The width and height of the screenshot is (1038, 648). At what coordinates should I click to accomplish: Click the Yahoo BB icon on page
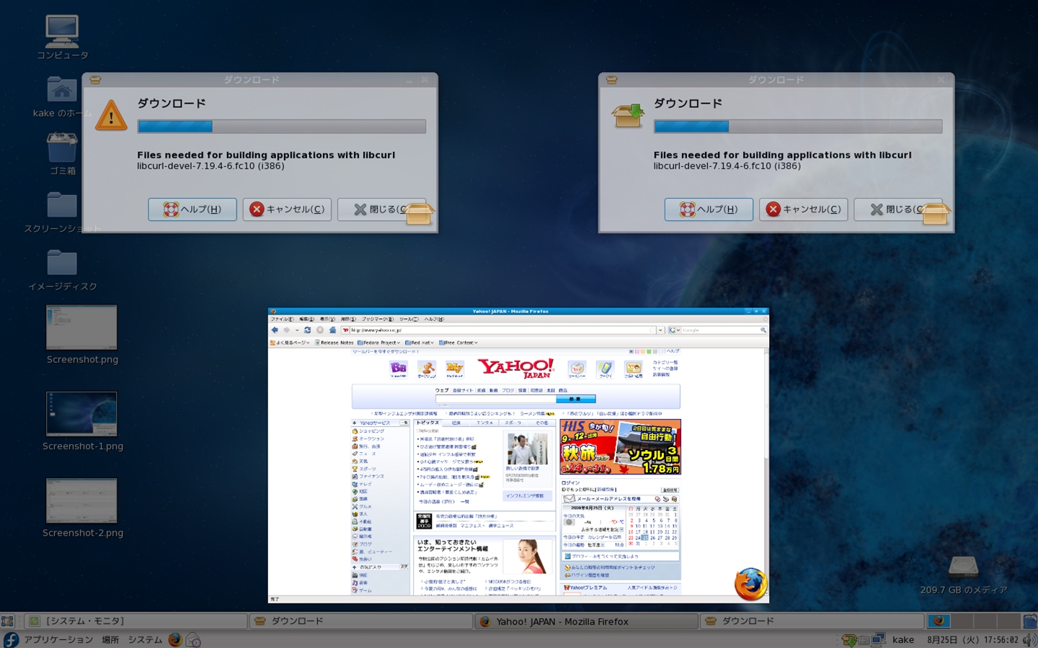coord(399,369)
